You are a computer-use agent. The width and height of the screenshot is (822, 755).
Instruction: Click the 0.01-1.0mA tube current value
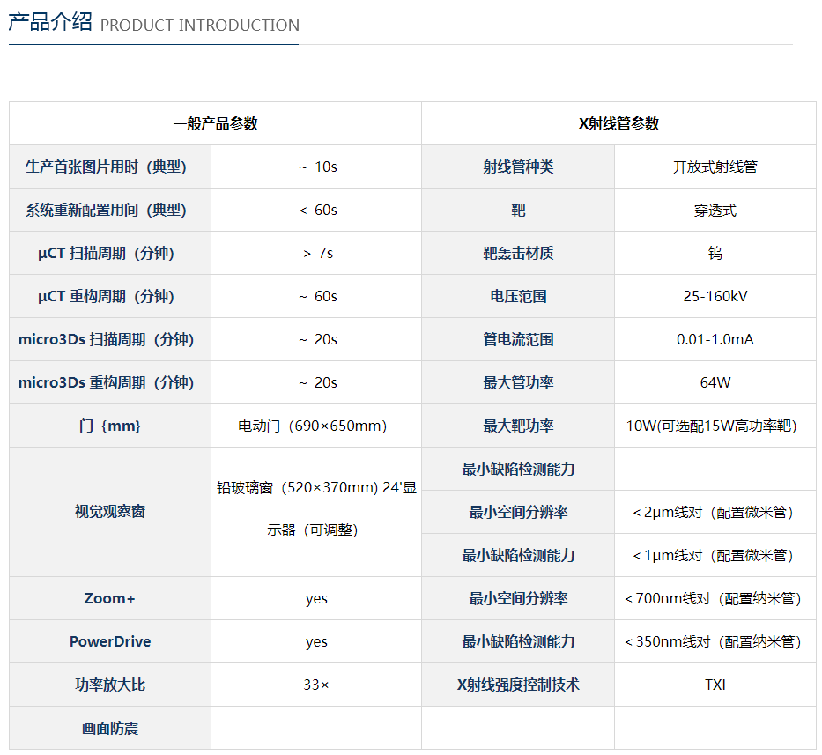[715, 340]
